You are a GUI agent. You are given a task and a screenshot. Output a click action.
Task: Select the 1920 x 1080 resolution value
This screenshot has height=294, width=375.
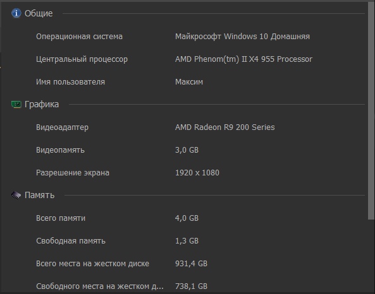point(197,173)
